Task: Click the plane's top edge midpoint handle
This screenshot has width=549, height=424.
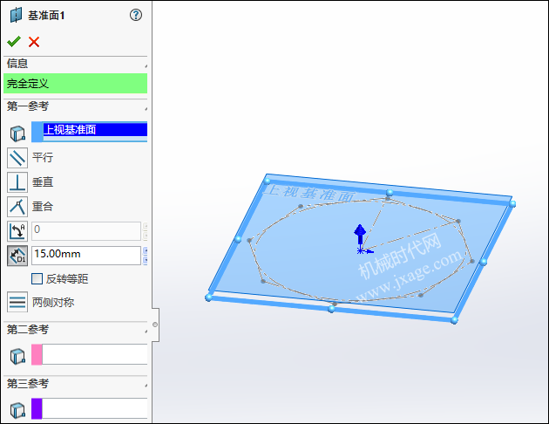Action: point(390,193)
